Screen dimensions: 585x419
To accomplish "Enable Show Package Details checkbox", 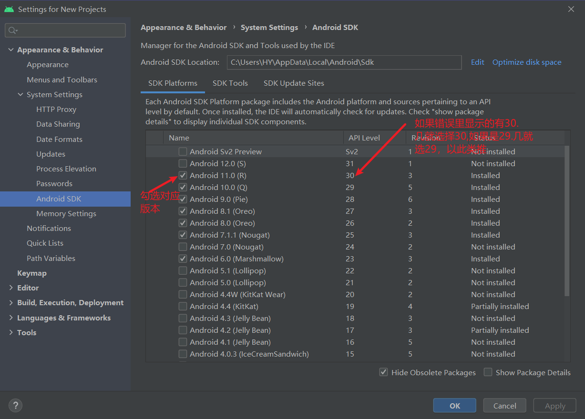I will coord(488,372).
